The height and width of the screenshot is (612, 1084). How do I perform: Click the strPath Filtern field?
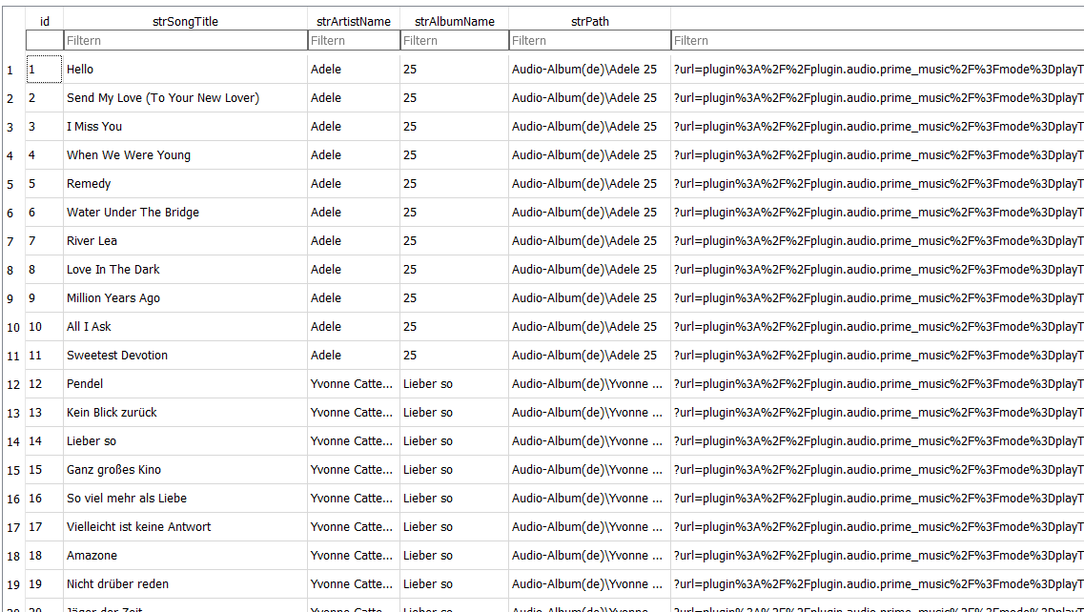pyautogui.click(x=590, y=41)
